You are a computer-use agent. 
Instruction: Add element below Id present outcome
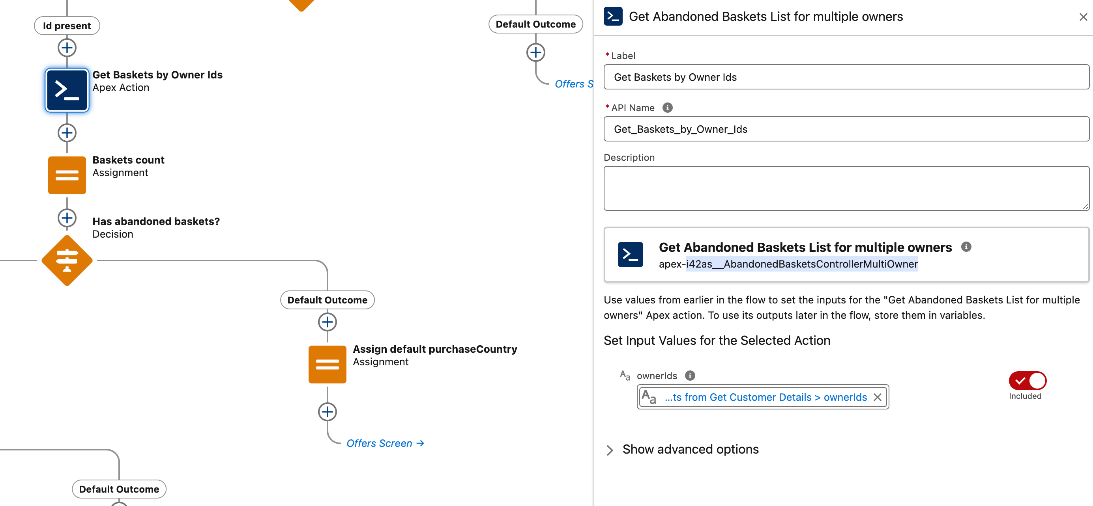(67, 47)
